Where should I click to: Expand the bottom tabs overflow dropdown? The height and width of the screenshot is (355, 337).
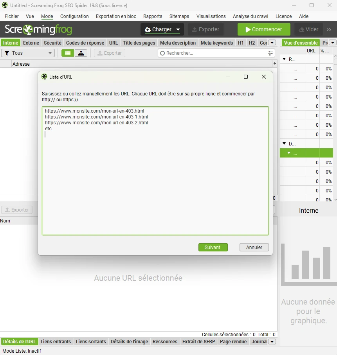tap(272, 342)
